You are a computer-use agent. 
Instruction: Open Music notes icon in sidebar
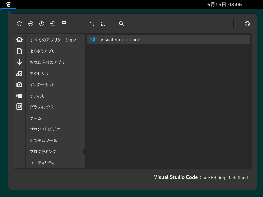(19, 73)
